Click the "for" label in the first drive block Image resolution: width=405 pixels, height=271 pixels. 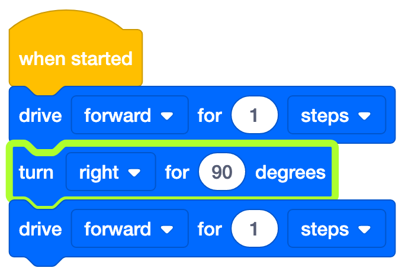pyautogui.click(x=209, y=115)
